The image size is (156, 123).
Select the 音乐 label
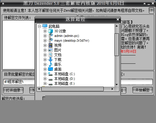coord(58,64)
